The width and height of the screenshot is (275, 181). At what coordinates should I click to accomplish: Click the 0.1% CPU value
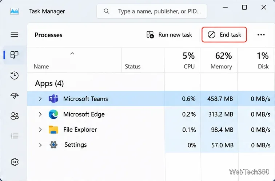(189, 130)
